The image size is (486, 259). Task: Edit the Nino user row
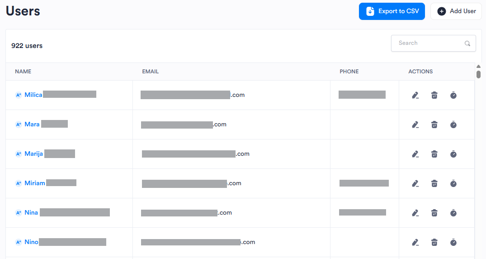pos(415,242)
